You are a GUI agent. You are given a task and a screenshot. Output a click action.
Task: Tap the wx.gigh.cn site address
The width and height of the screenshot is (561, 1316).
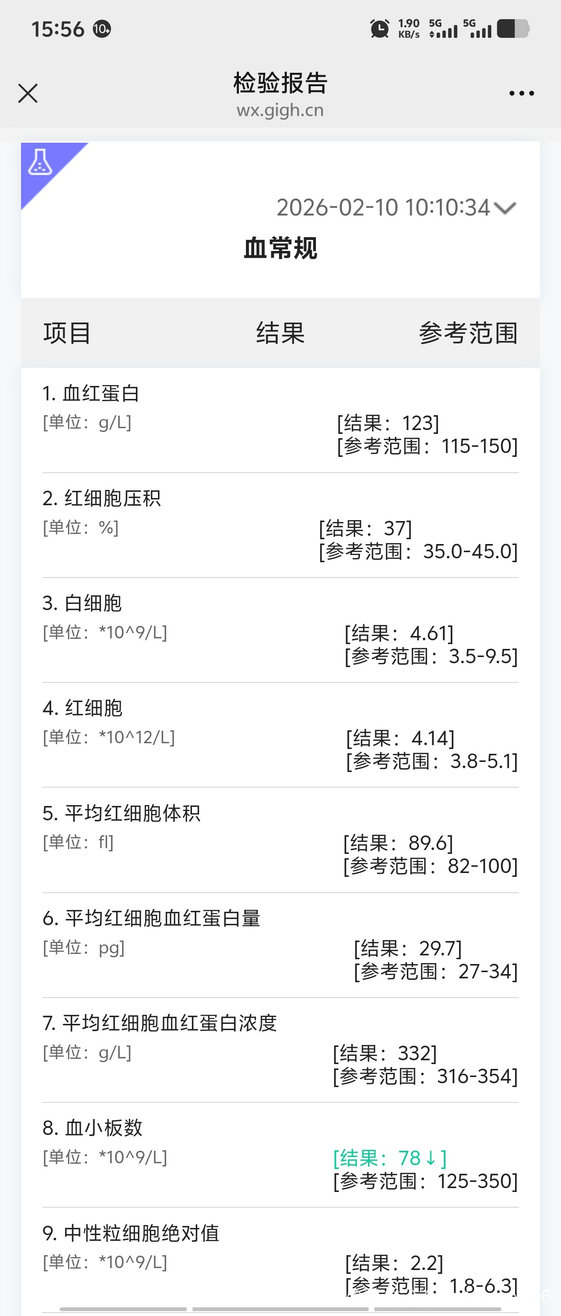pos(280,110)
